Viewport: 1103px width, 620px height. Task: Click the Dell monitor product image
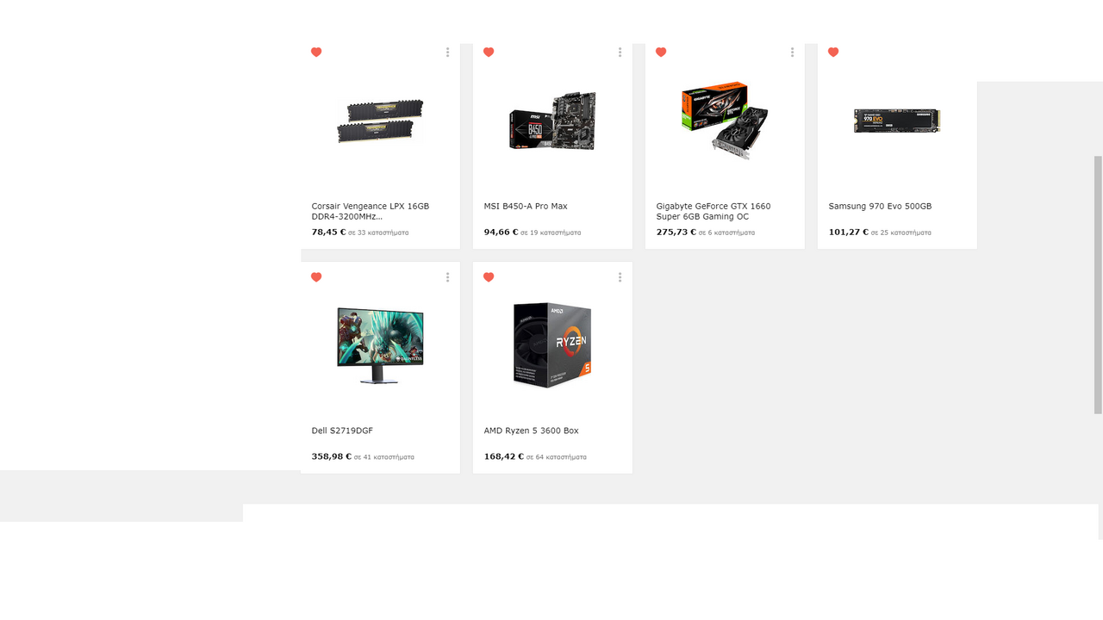click(380, 346)
